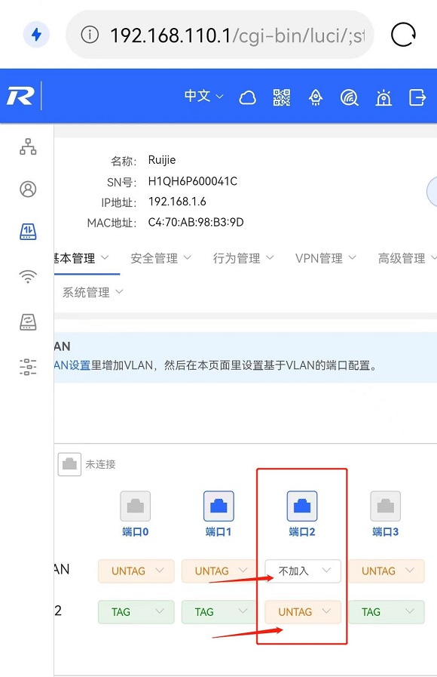Image resolution: width=437 pixels, height=677 pixels.
Task: Select the 端口0 port icon
Action: point(136,506)
